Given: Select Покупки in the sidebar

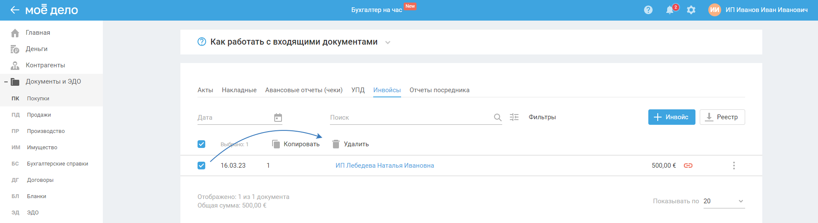Looking at the screenshot, I should [38, 99].
